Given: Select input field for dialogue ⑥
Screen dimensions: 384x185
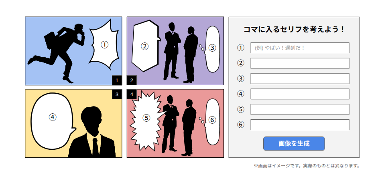Looking at the screenshot, I should 300,125.
